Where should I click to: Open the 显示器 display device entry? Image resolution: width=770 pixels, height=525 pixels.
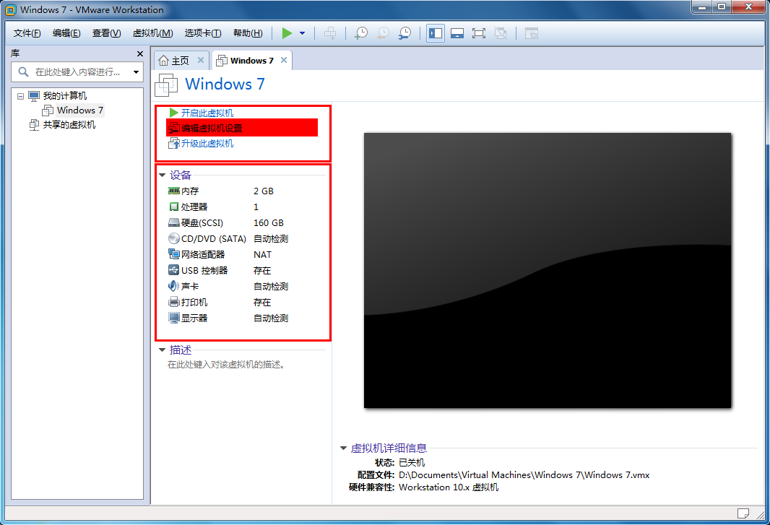tap(188, 318)
